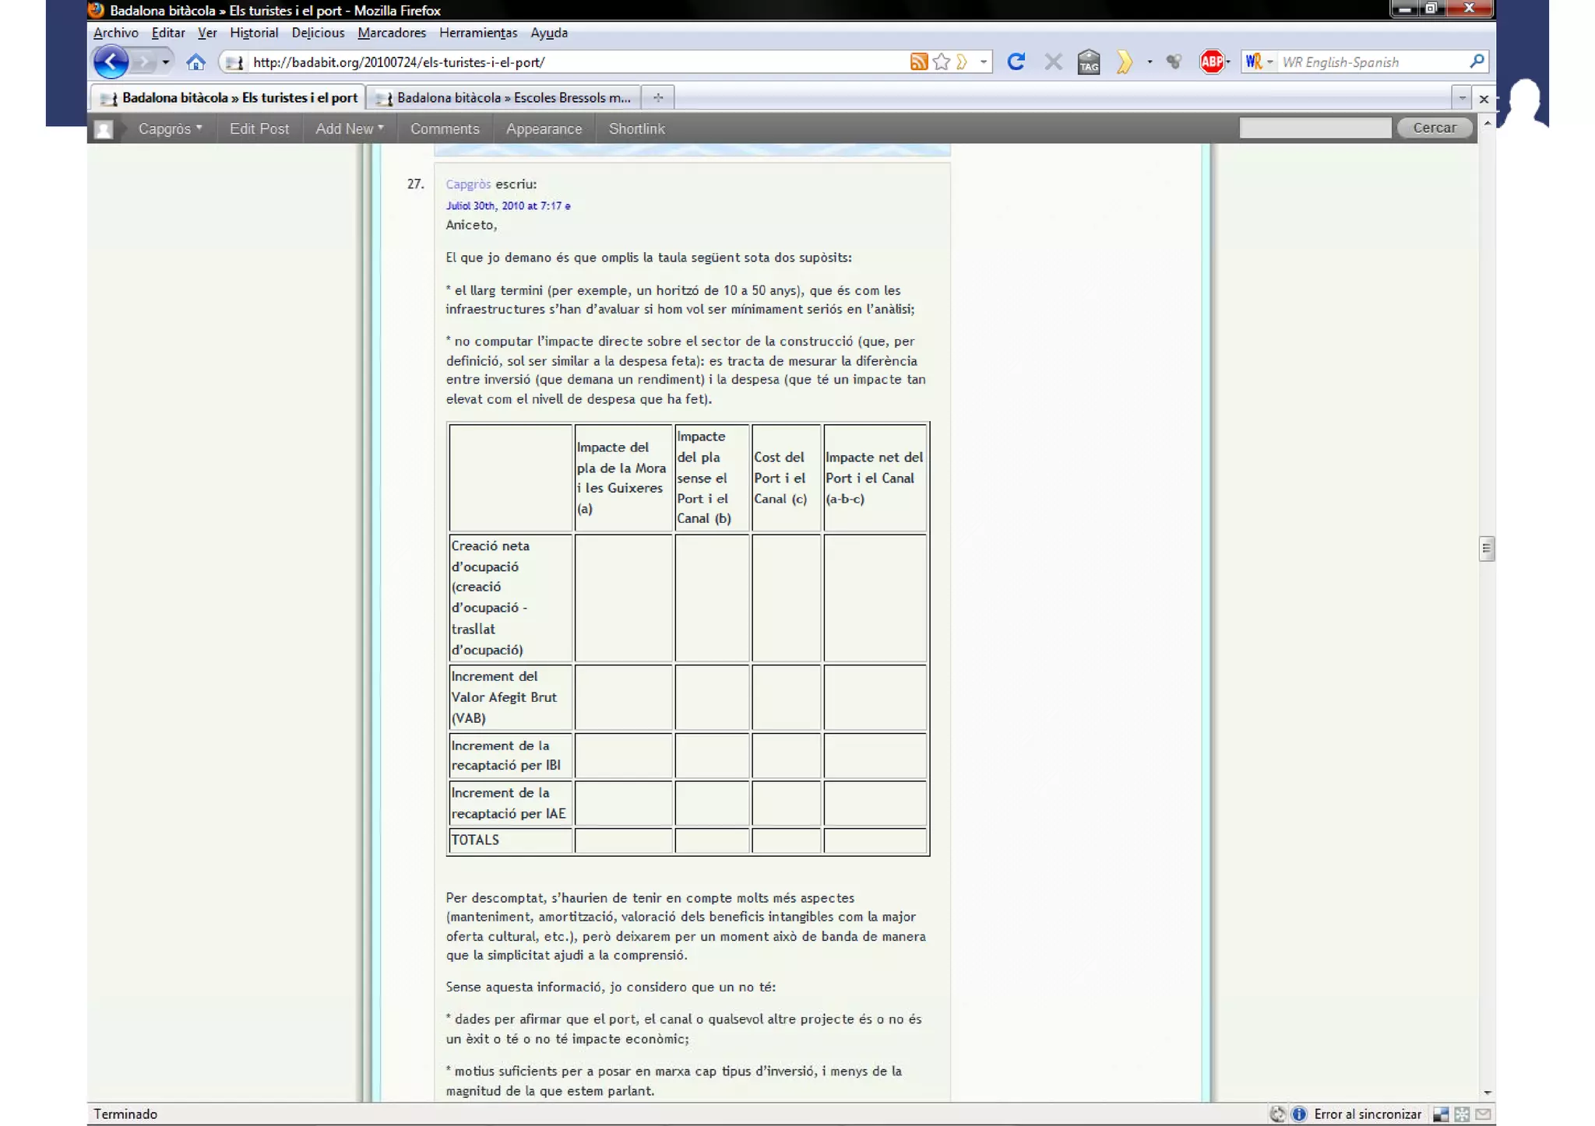
Task: Open comment date link Juliol 30th, 2010
Action: coord(508,206)
